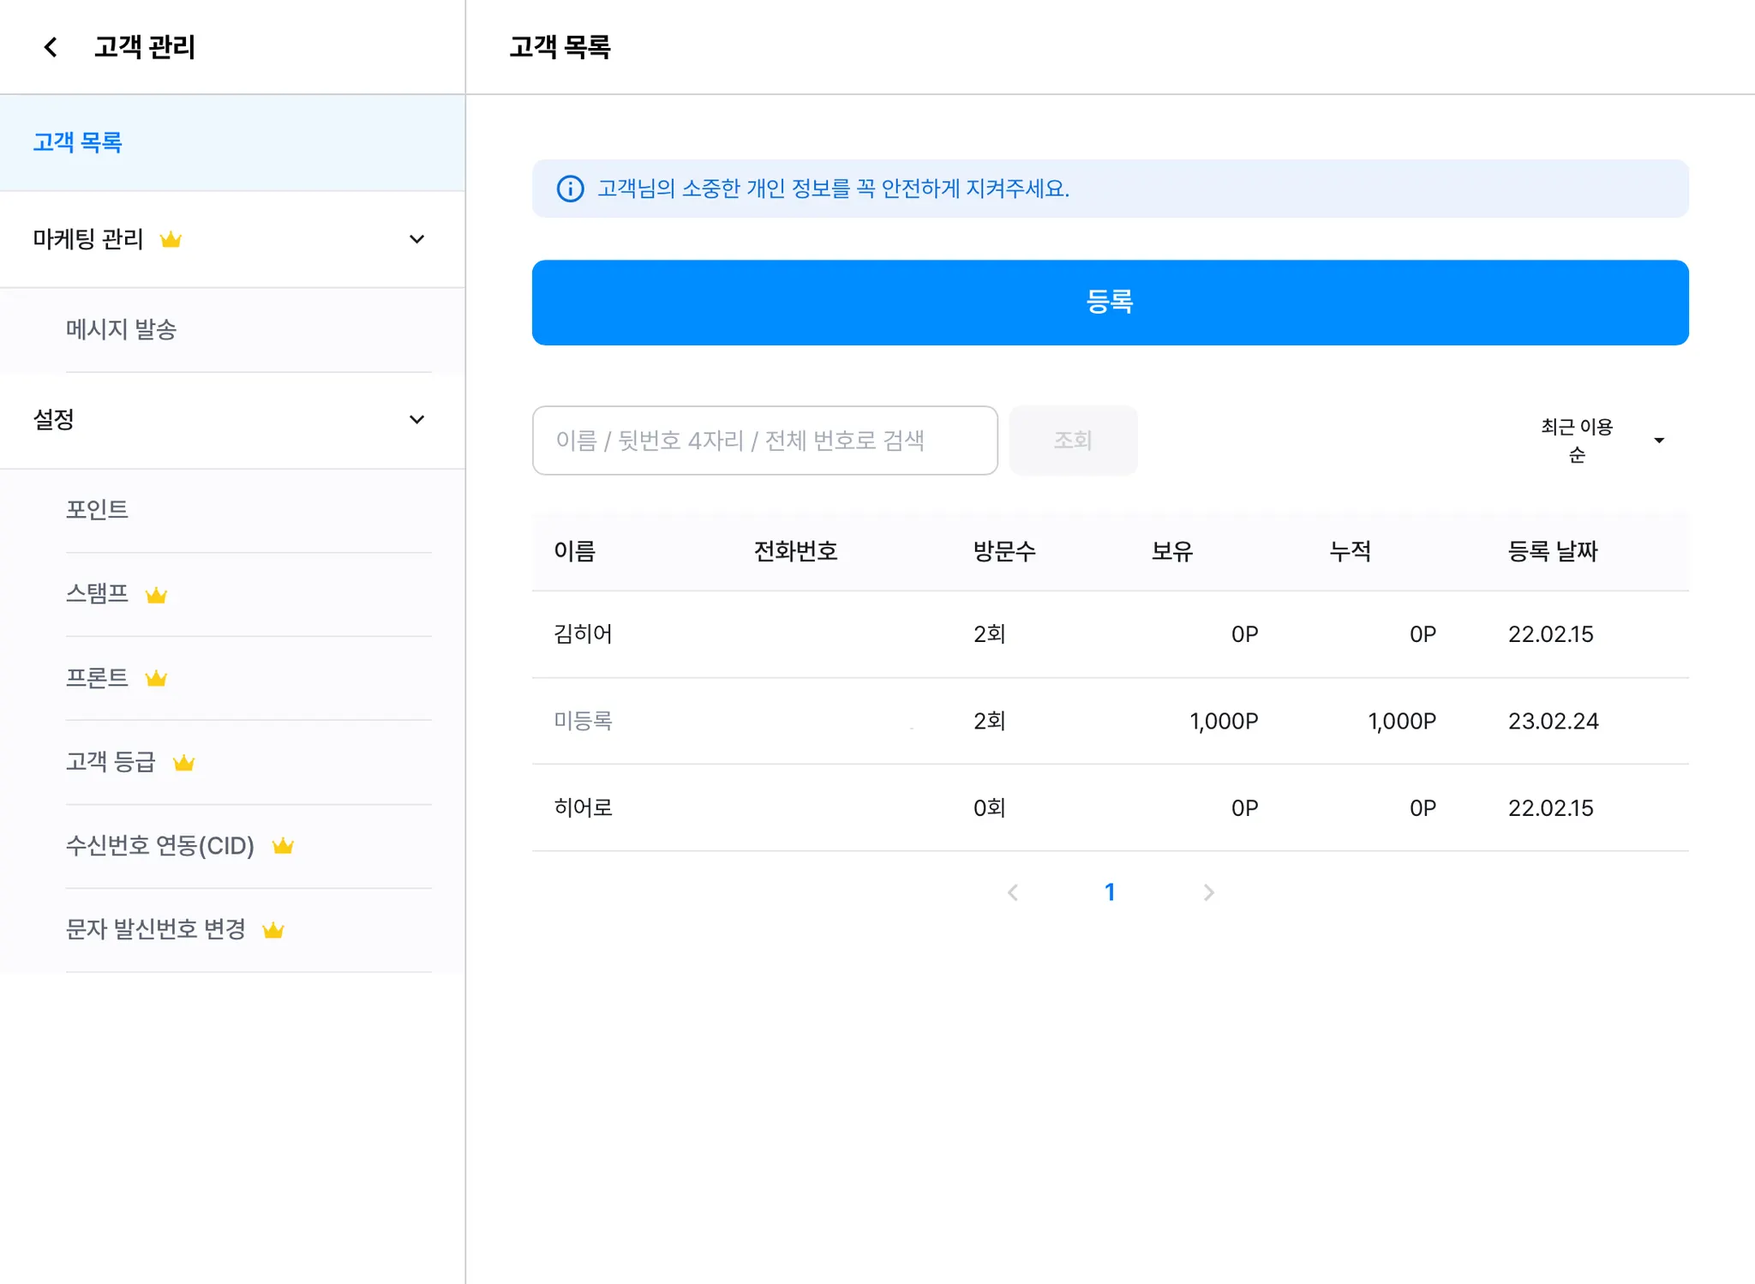1755x1284 pixels.
Task: Collapse the 설정 section chevron
Action: click(x=416, y=419)
